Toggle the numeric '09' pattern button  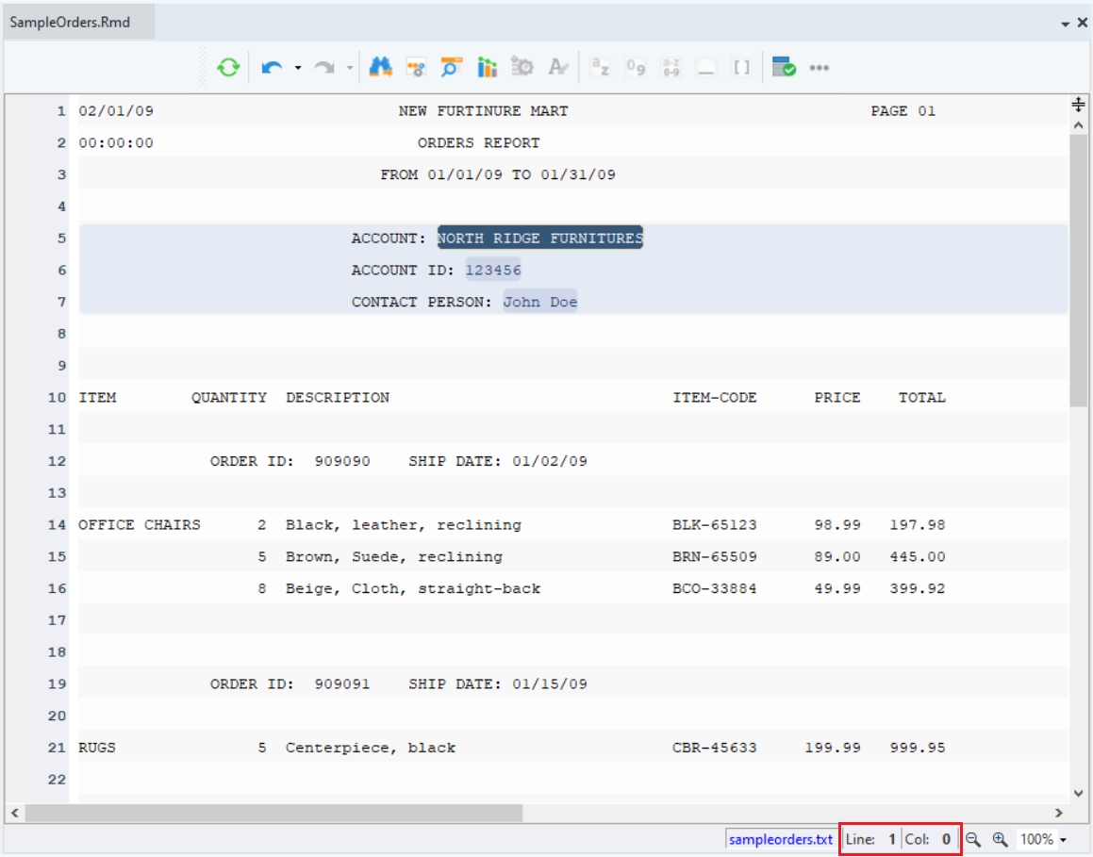(636, 68)
